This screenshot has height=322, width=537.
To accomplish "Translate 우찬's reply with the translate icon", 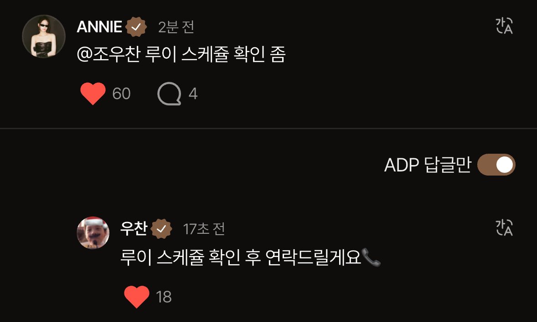I will point(504,228).
